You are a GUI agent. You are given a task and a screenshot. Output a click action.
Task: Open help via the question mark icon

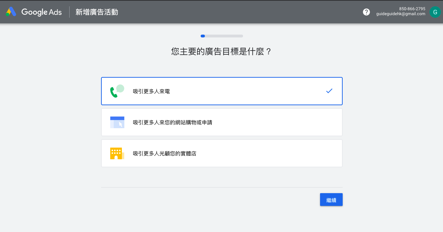366,12
